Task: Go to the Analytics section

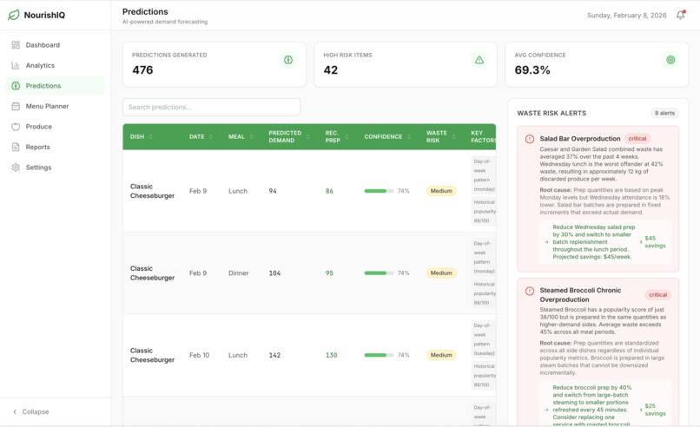Action: tap(56, 65)
